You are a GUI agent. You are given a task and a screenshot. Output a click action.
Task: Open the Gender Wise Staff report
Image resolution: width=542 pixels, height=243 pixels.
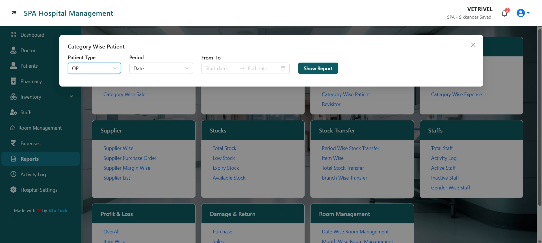(x=450, y=188)
